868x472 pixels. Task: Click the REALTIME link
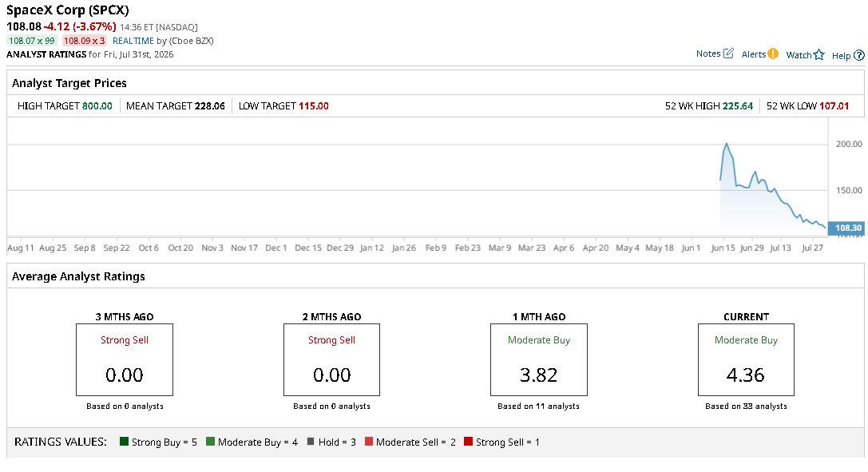pyautogui.click(x=133, y=41)
